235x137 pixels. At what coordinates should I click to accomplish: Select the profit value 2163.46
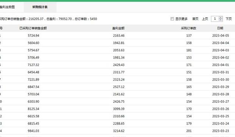(119, 36)
